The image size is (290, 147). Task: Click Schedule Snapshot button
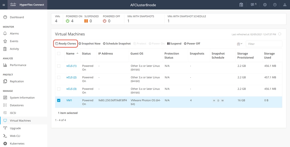117,44
